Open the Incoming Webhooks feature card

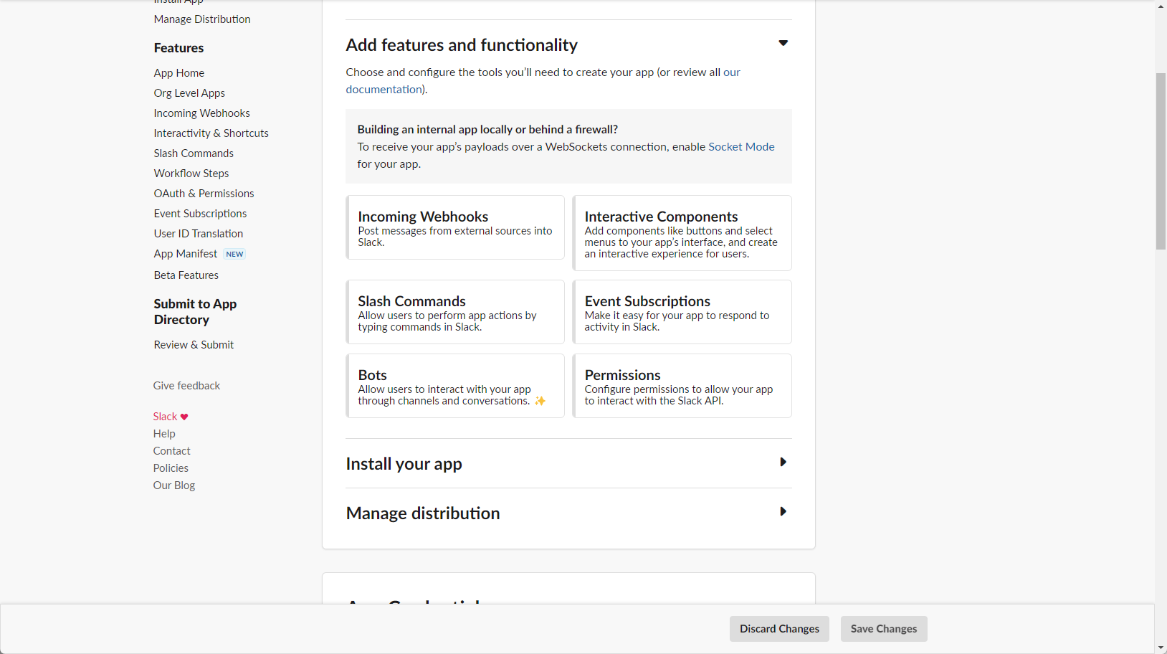point(455,227)
